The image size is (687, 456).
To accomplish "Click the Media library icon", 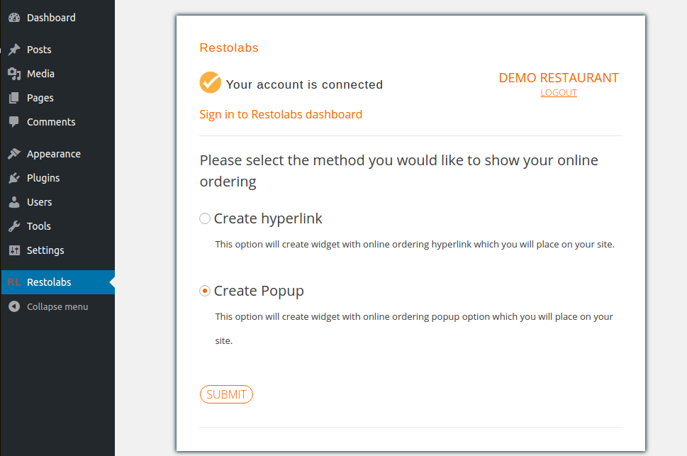I will click(14, 74).
